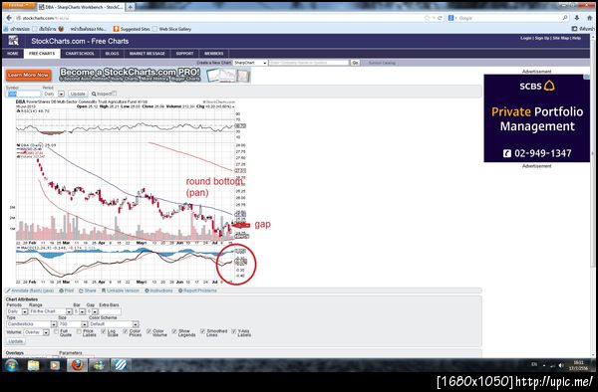The image size is (598, 392).
Task: Open SharpChart type dropdown
Action: coord(250,63)
